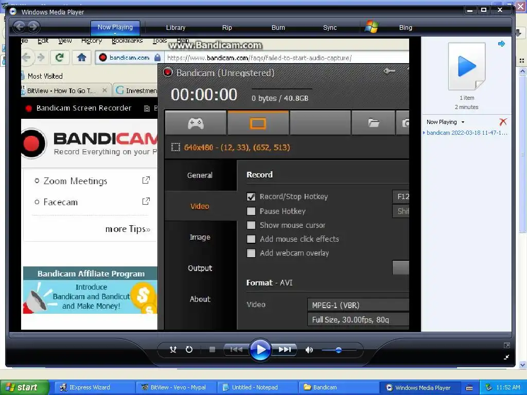Click the key icon in Bandicam's title bar

pos(390,71)
